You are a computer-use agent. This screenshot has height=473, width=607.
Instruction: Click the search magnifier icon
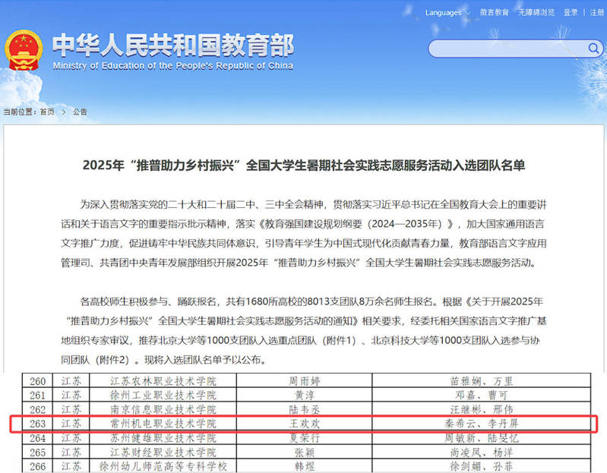pos(593,49)
